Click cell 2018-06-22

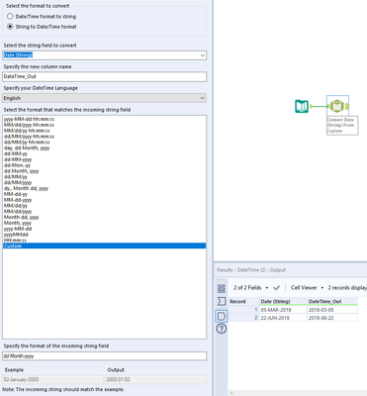pos(332,318)
